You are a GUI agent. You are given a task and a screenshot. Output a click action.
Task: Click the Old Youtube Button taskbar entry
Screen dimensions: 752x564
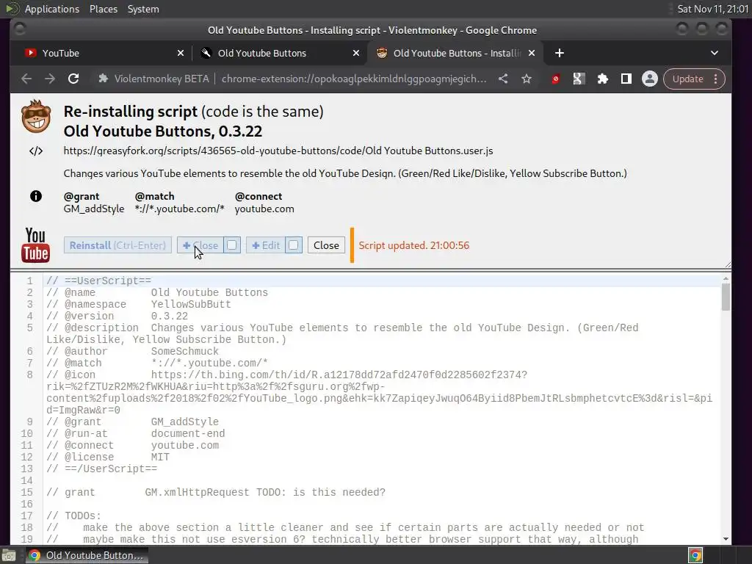point(87,555)
